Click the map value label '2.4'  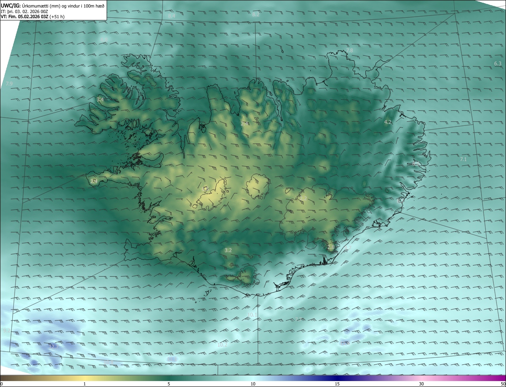pos(244,123)
